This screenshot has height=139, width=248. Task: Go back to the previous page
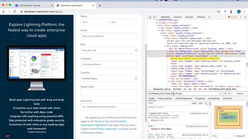coord(3,12)
